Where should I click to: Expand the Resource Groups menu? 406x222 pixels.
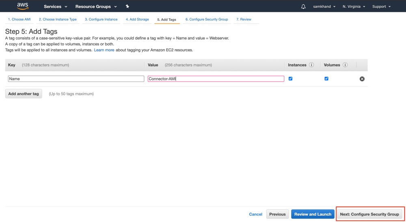click(96, 6)
